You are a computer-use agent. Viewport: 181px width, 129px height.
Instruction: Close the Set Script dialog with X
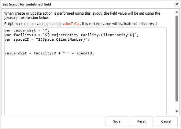[x=177, y=4]
